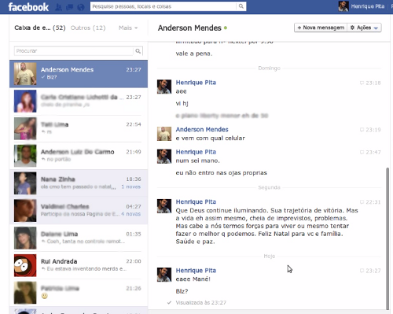Click Henrique Pita profile picture in top bar
393x314 pixels.
coord(343,6)
